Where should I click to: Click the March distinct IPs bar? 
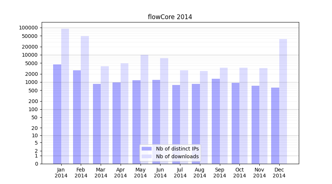pyautogui.click(x=97, y=123)
